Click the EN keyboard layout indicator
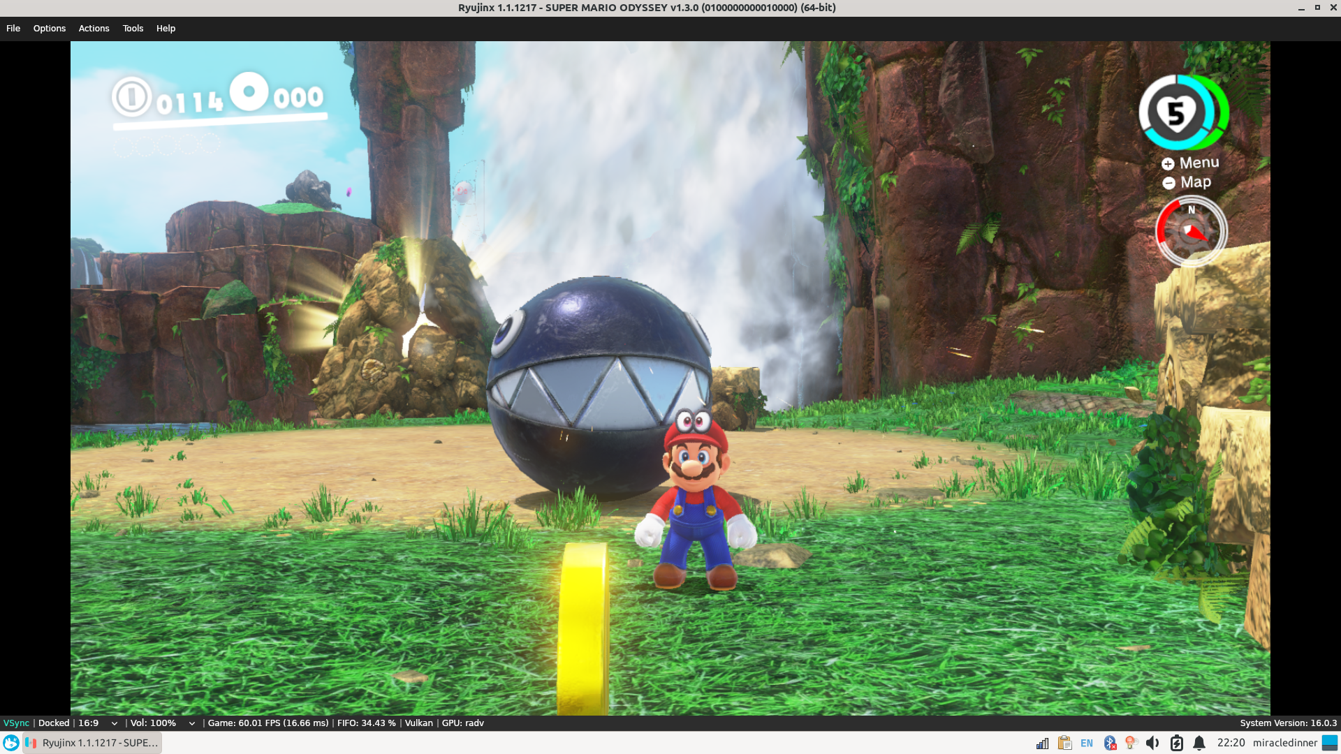Viewport: 1341px width, 754px height. click(1087, 743)
